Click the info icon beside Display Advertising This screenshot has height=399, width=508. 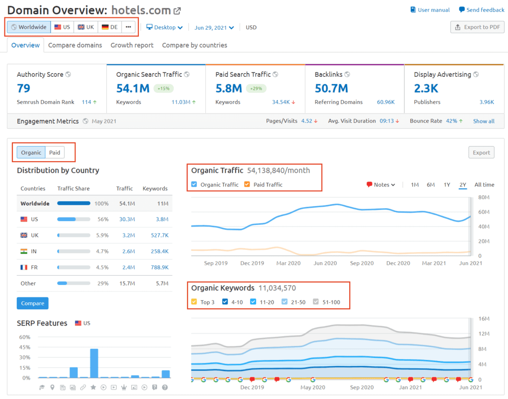476,74
